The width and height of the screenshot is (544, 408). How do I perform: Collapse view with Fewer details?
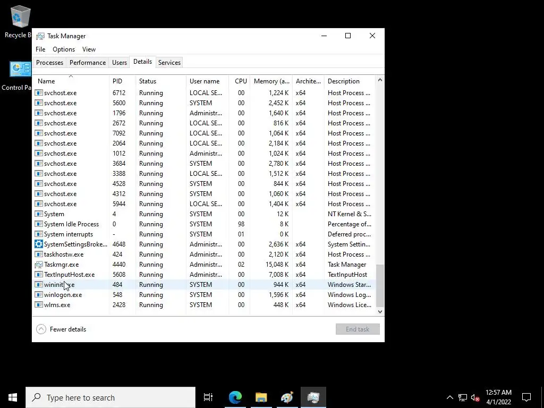[62, 329]
